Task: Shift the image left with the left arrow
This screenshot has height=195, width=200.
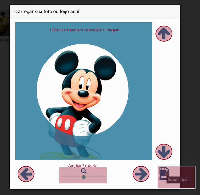Action: pos(26,174)
